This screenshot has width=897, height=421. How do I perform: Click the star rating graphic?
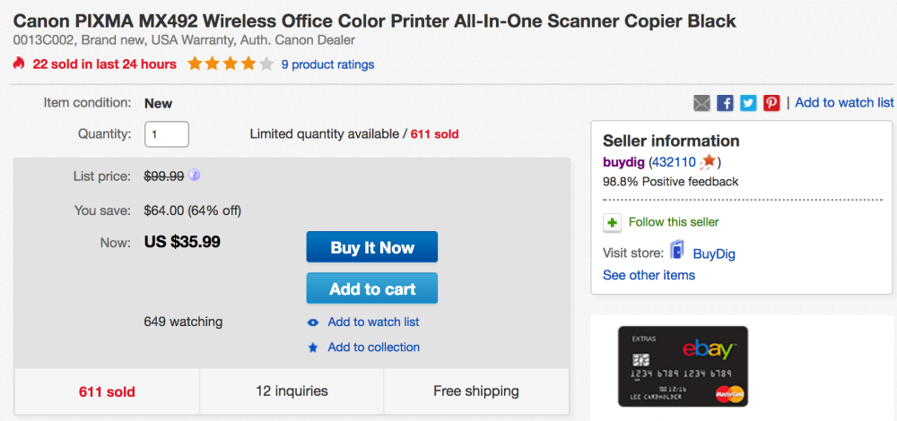point(231,64)
